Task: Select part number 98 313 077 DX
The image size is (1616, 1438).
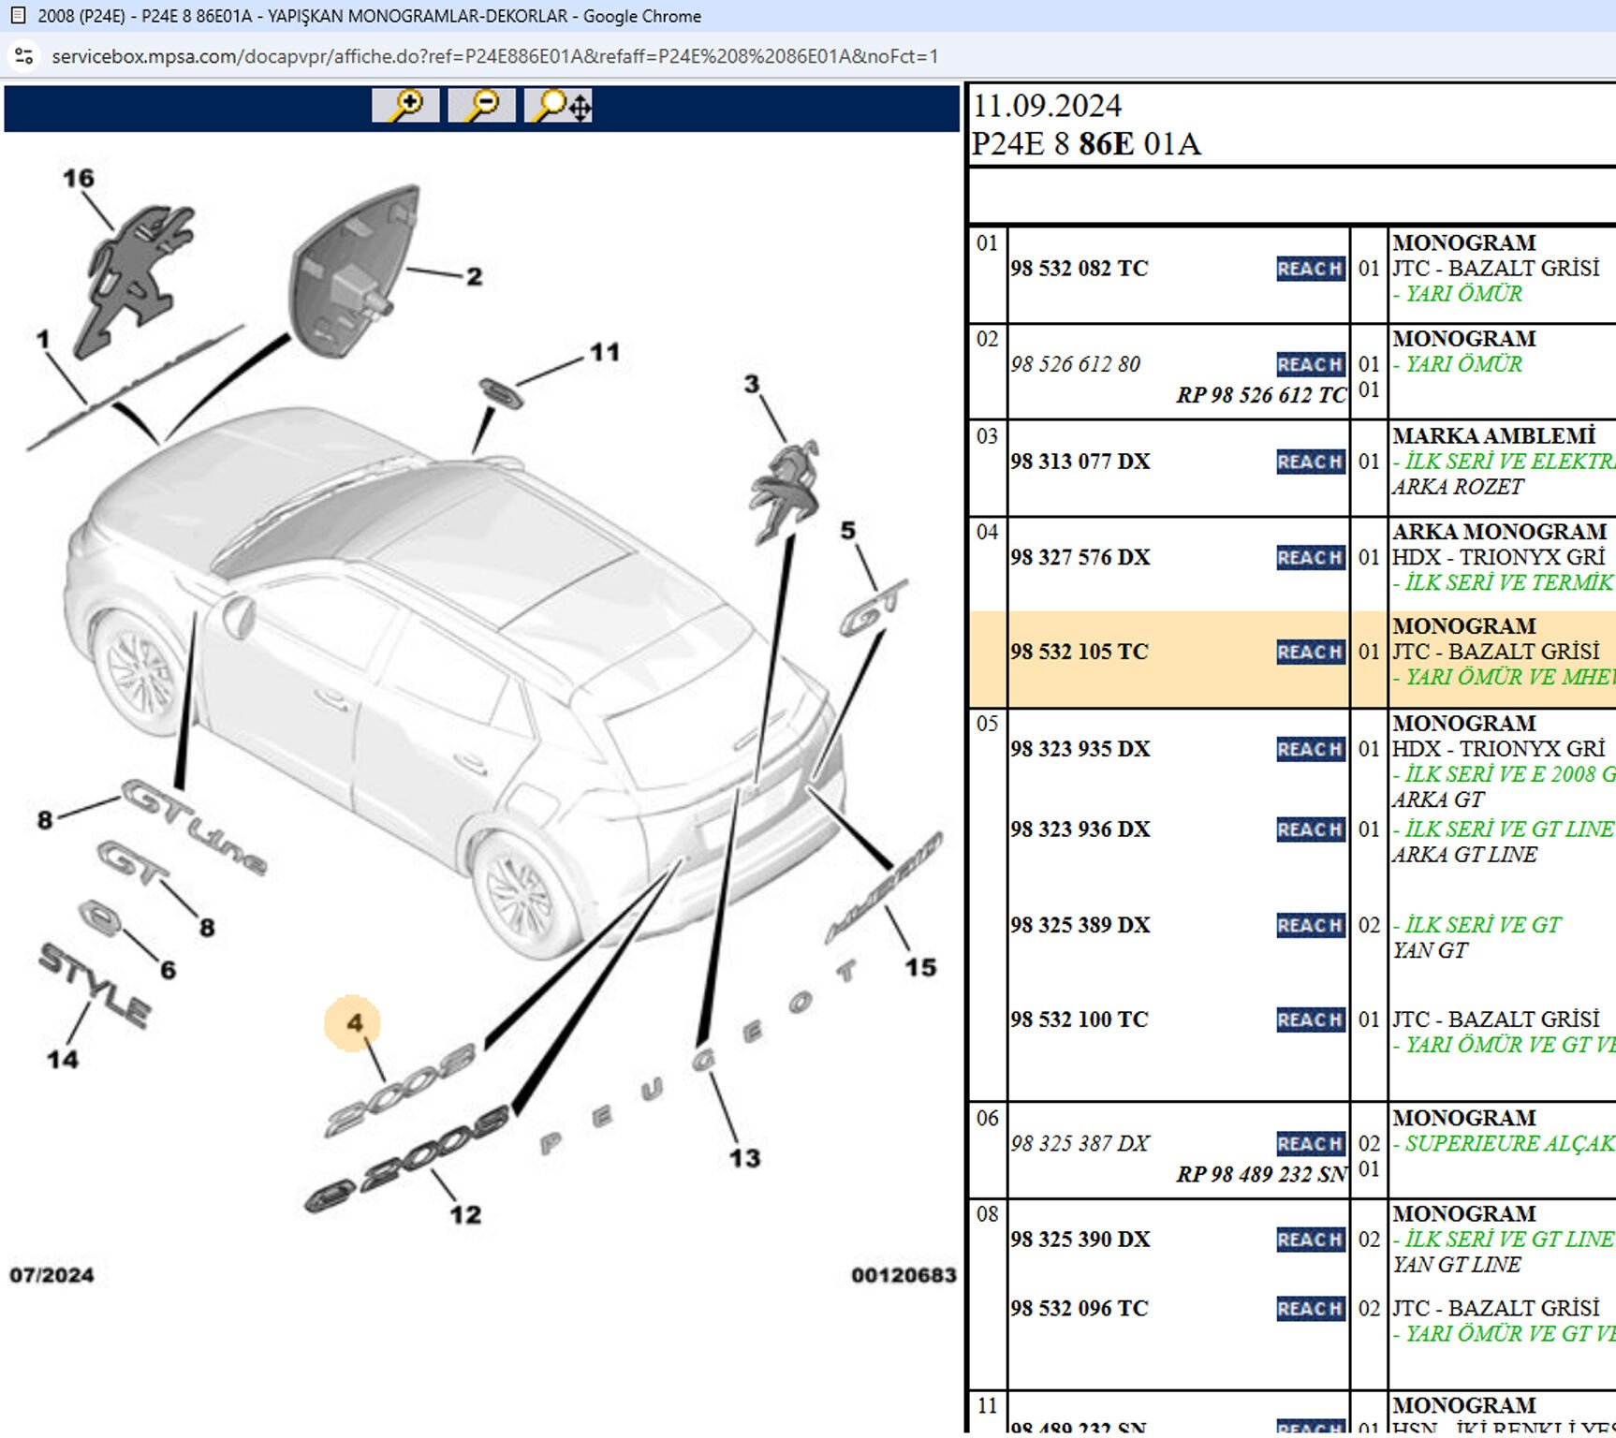Action: (x=1080, y=462)
